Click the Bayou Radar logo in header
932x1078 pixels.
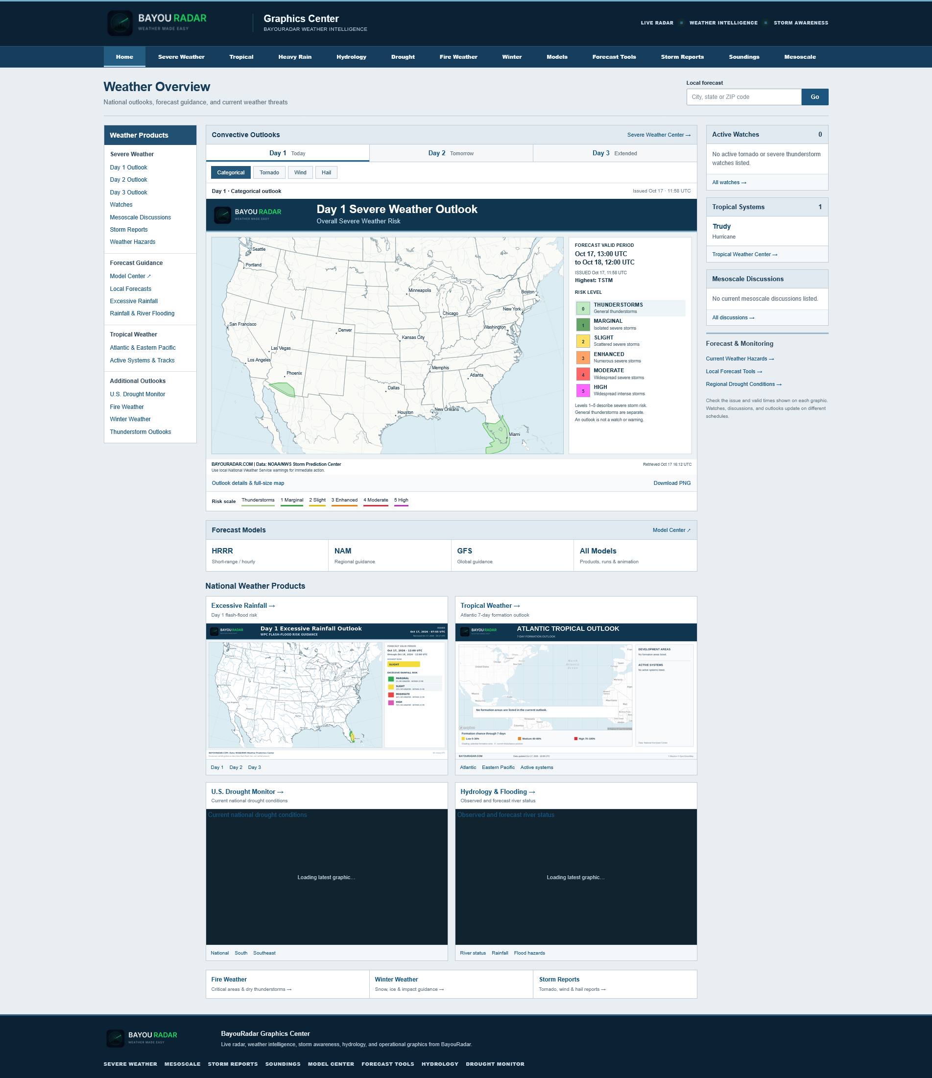pyautogui.click(x=157, y=23)
